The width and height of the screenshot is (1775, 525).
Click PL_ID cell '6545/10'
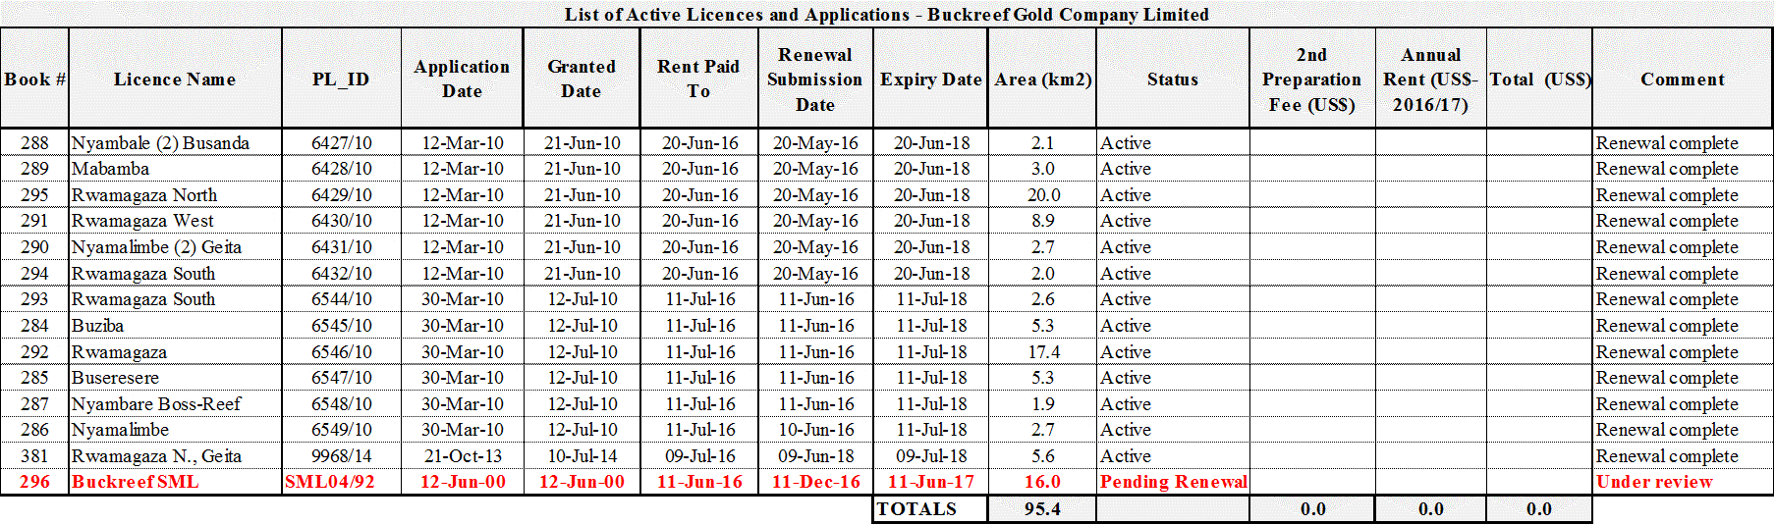tap(342, 326)
